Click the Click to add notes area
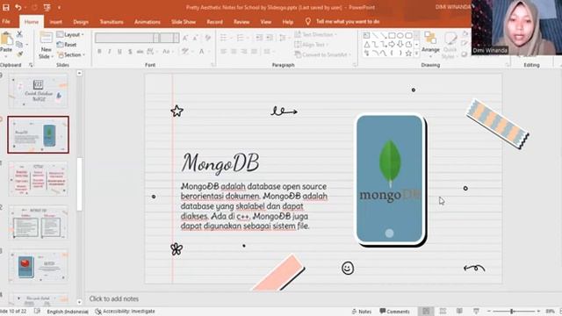The height and width of the screenshot is (316, 562). pyautogui.click(x=114, y=298)
